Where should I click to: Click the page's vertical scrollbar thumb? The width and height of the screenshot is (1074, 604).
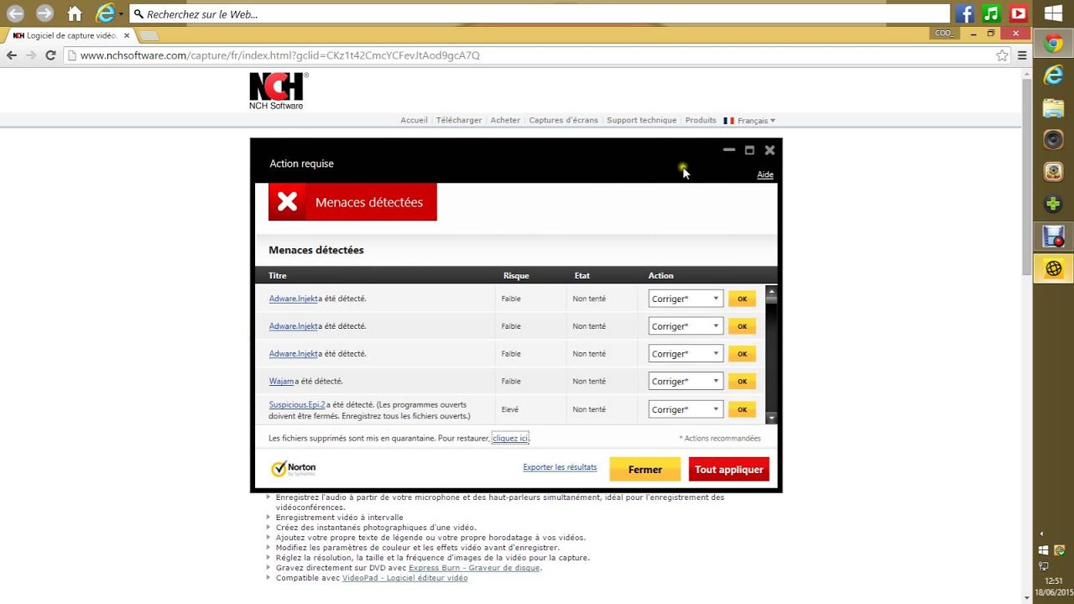(1027, 176)
